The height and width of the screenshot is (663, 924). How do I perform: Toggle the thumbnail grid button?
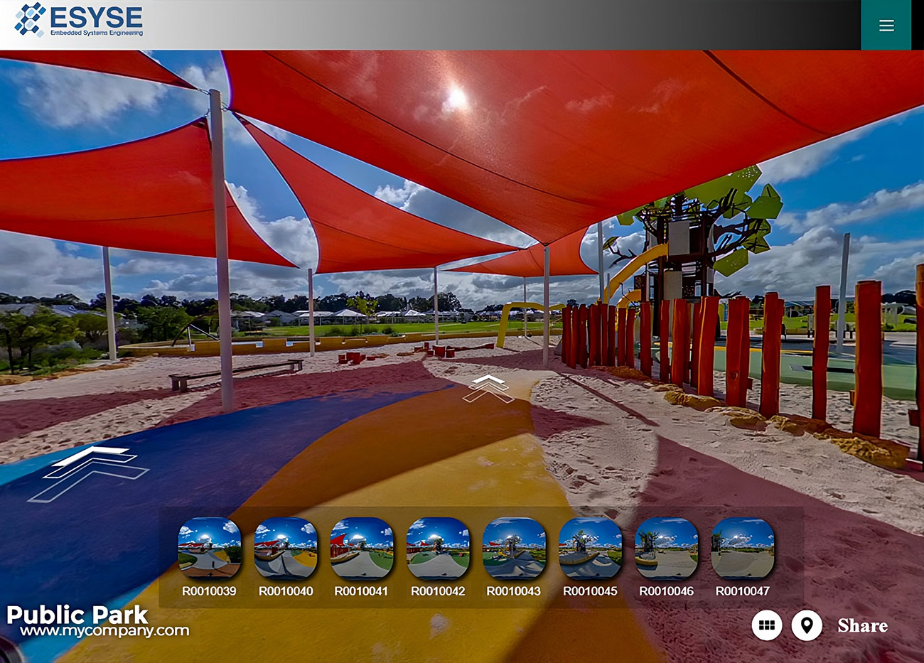[766, 625]
